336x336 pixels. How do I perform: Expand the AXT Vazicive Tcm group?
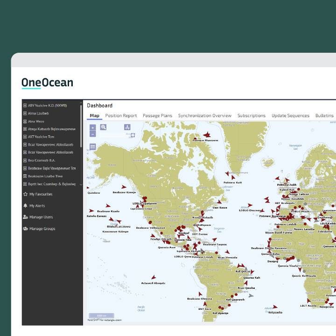click(25, 137)
